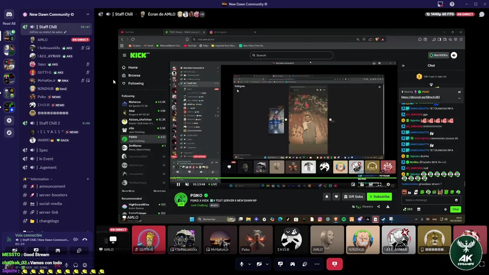Add channel to Information category plus
Viewport: 489px width, 275px height.
88,179
